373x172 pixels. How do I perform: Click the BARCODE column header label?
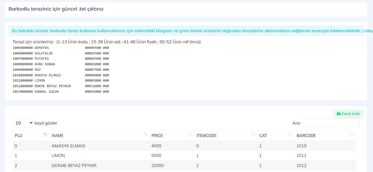pos(306,136)
